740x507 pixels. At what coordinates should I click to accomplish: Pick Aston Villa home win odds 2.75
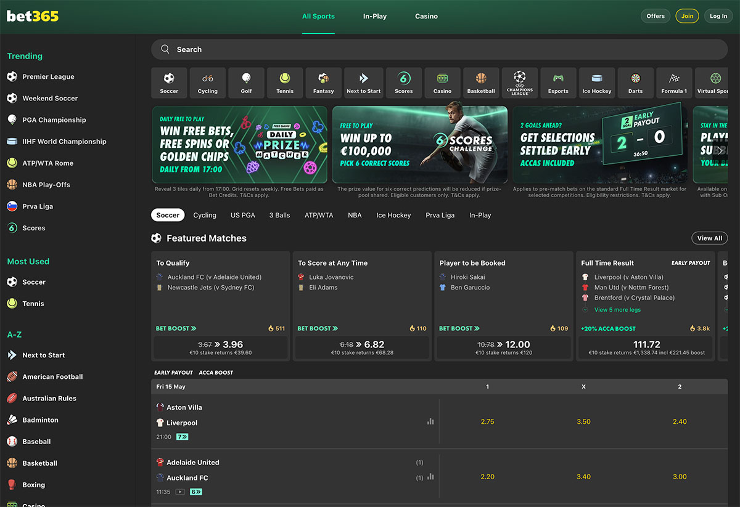tap(487, 421)
